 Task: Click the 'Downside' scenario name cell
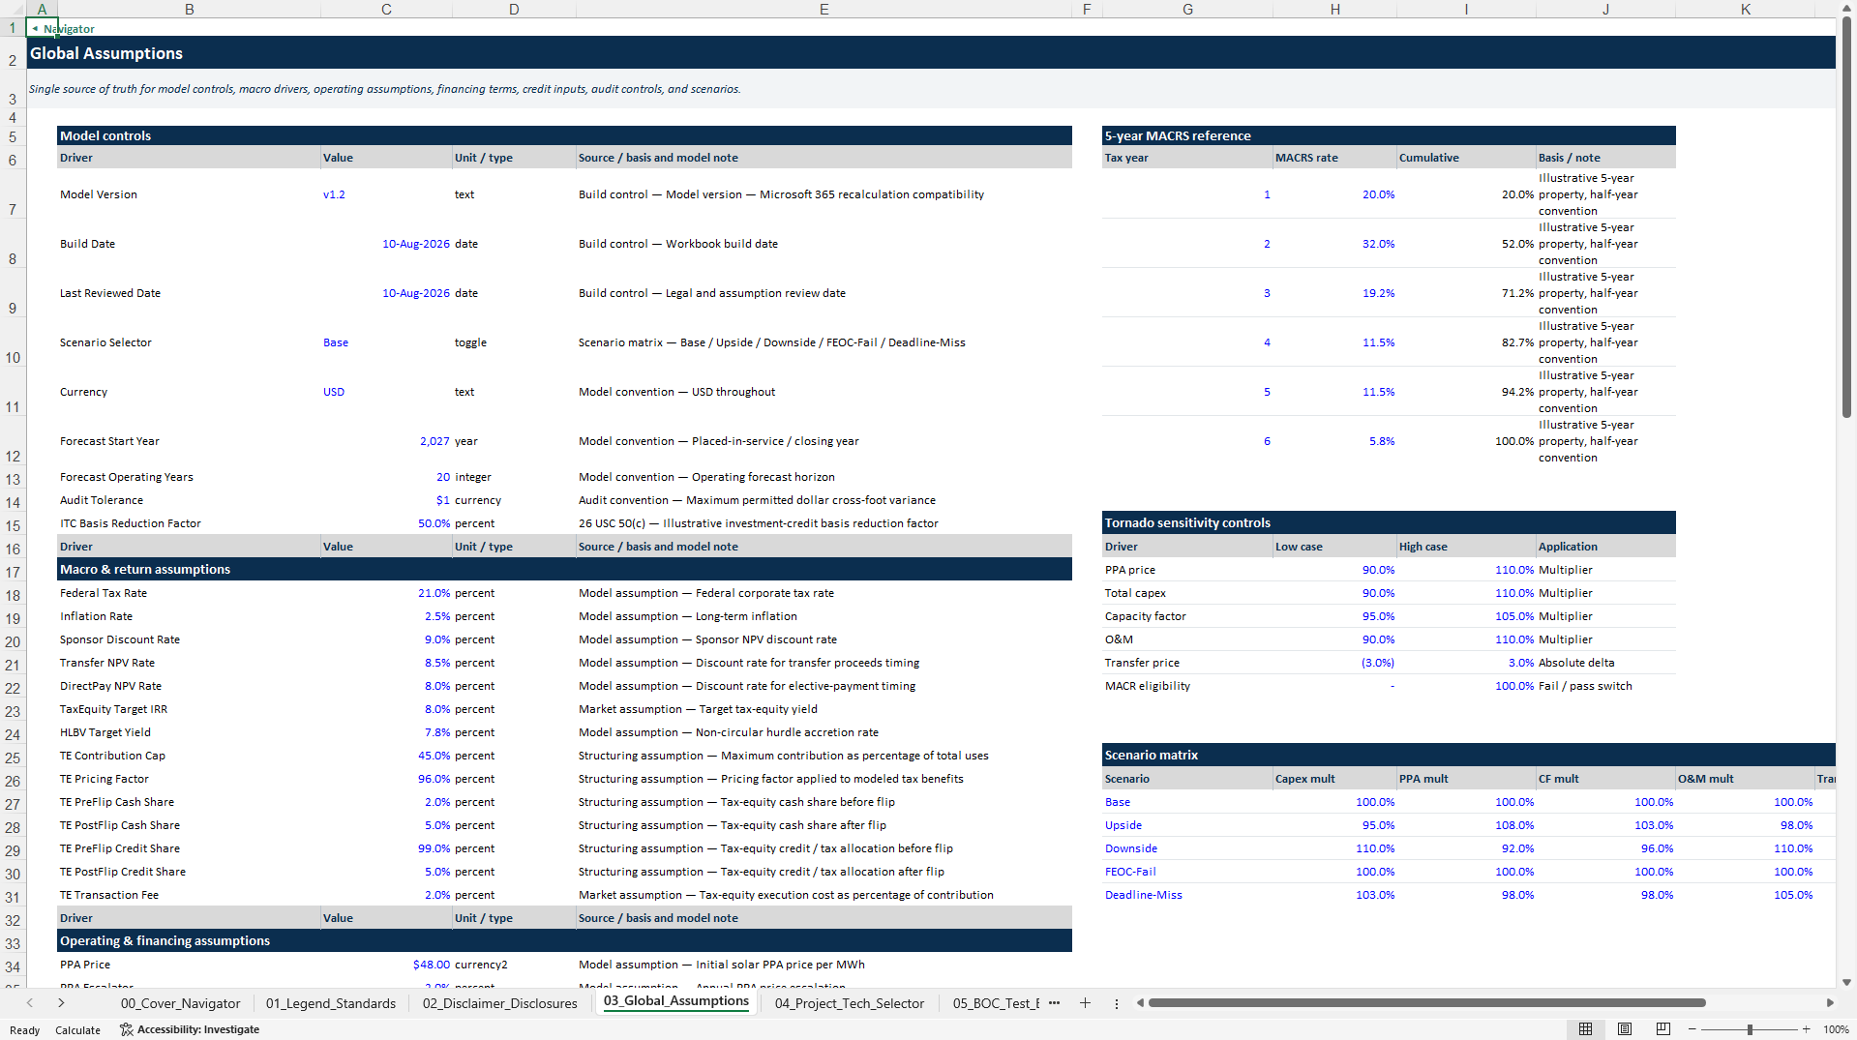tap(1187, 848)
